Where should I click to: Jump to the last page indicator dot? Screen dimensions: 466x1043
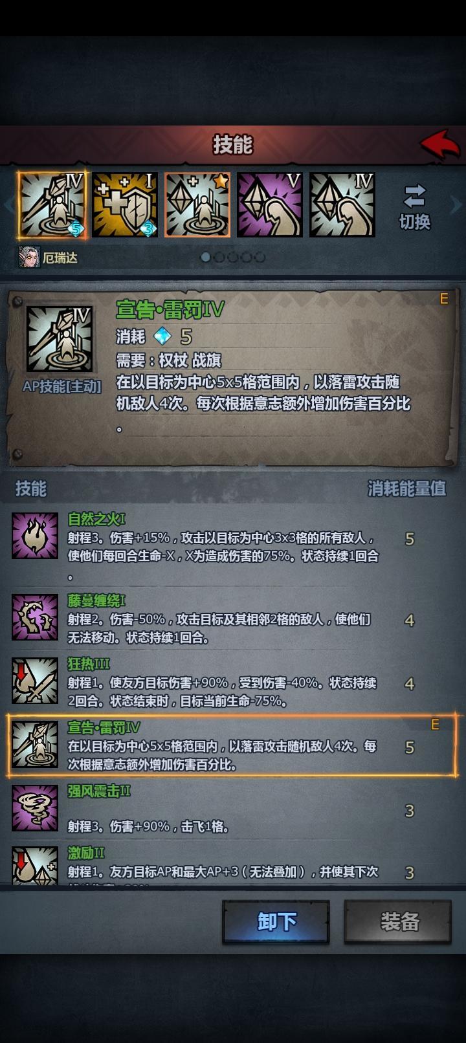tap(260, 257)
